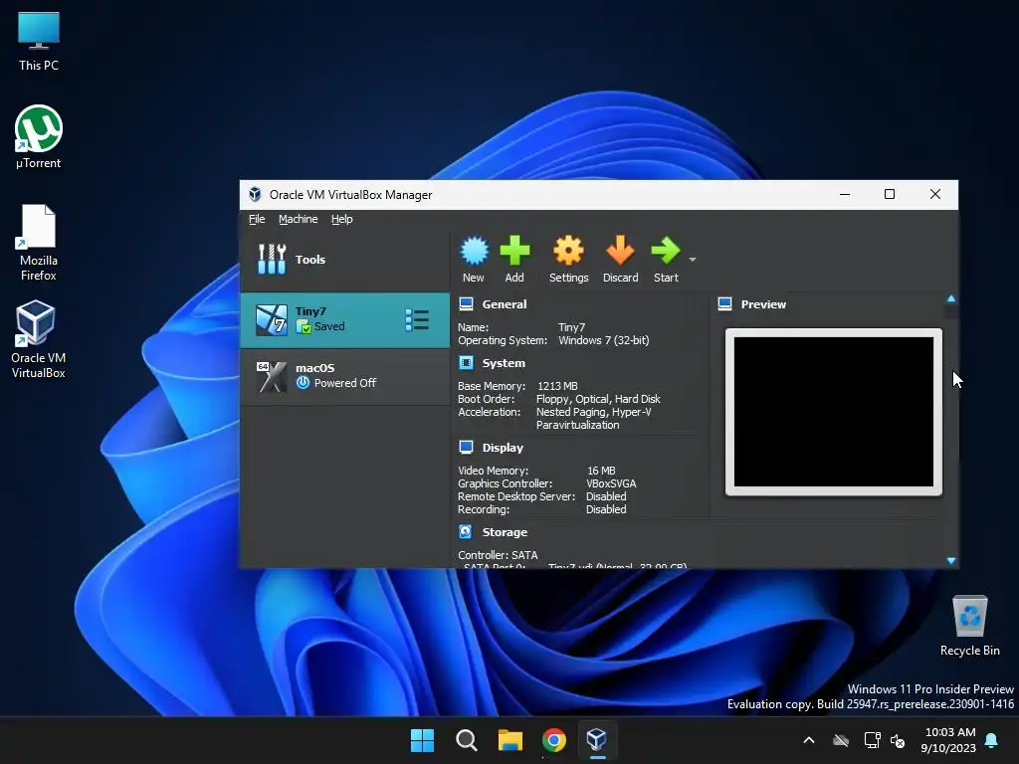Click the '1213 MB' base memory value
Screen dimensions: 1019x764
coord(557,386)
